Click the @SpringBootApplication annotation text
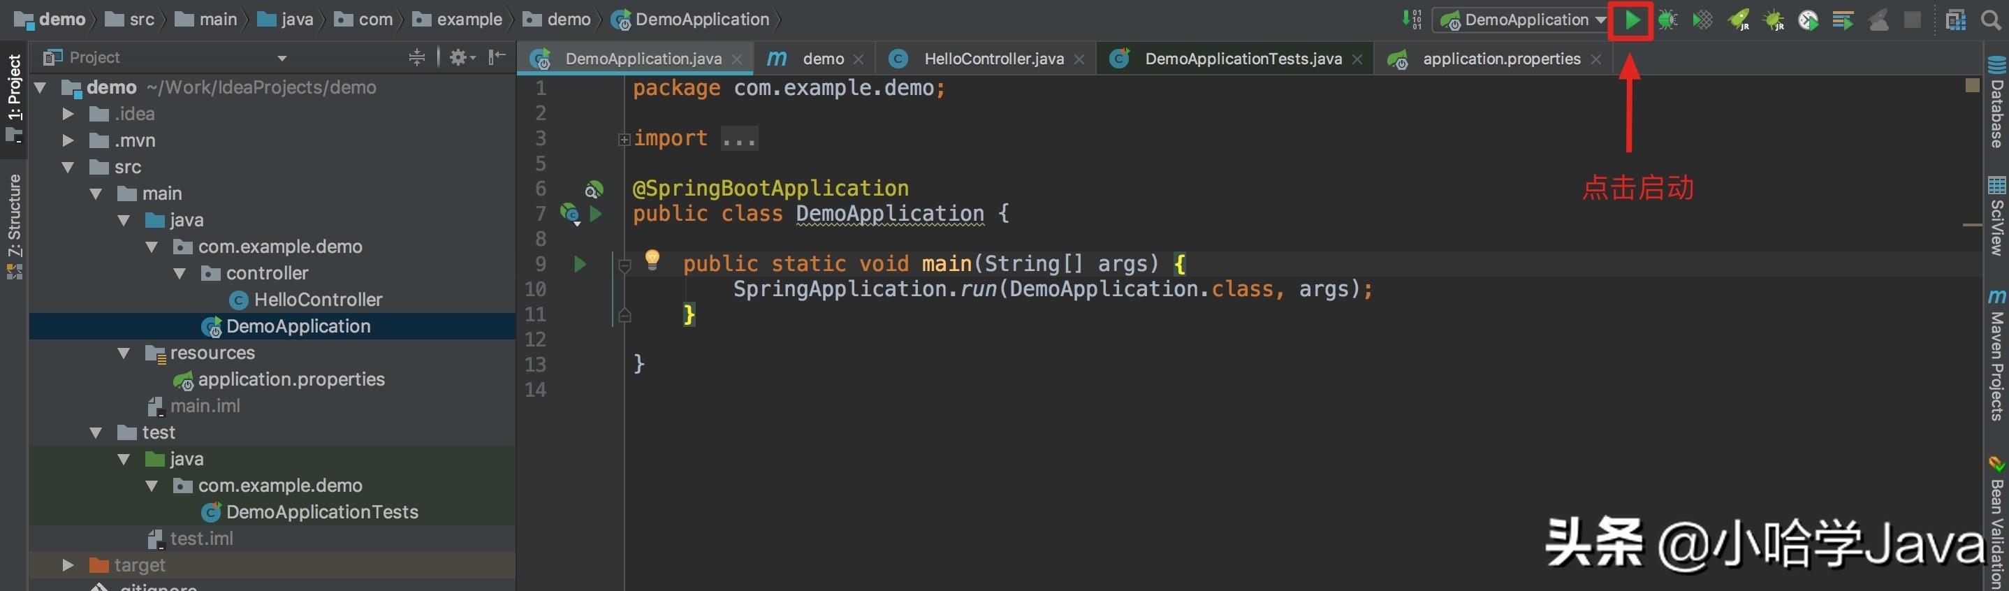The height and width of the screenshot is (591, 2009). 770,189
